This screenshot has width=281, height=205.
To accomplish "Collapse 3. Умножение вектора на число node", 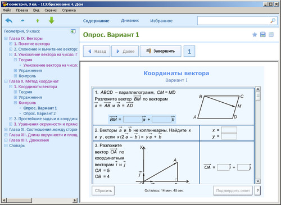I will (x=11, y=54).
